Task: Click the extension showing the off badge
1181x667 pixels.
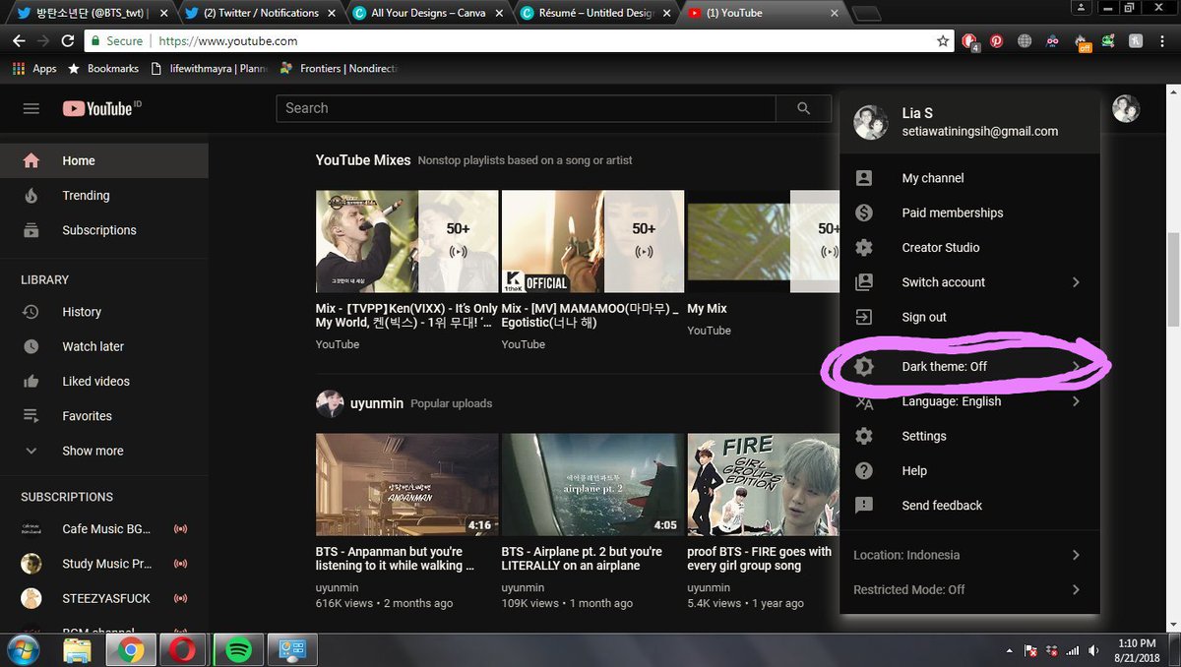Action: coord(1083,41)
